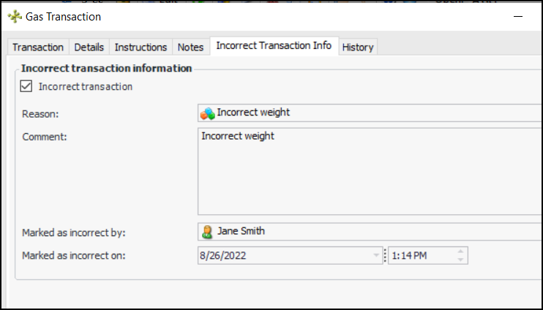Increase time with the up arrow
This screenshot has height=310, width=543.
[460, 252]
